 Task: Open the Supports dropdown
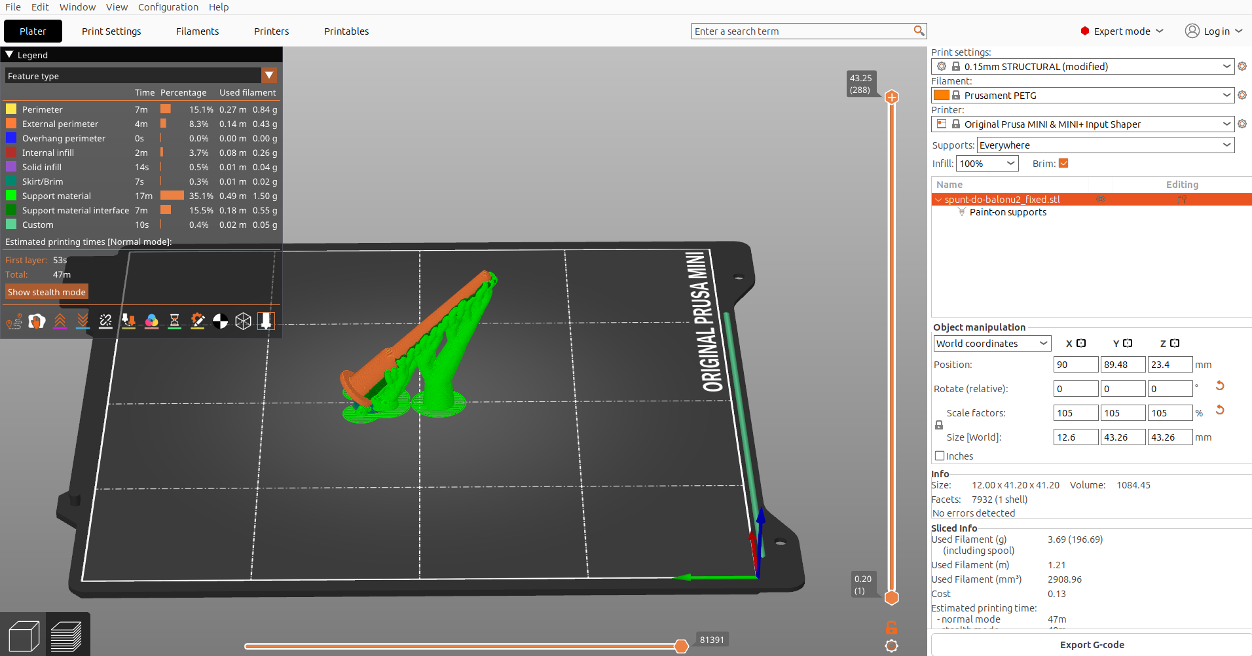pos(1106,145)
